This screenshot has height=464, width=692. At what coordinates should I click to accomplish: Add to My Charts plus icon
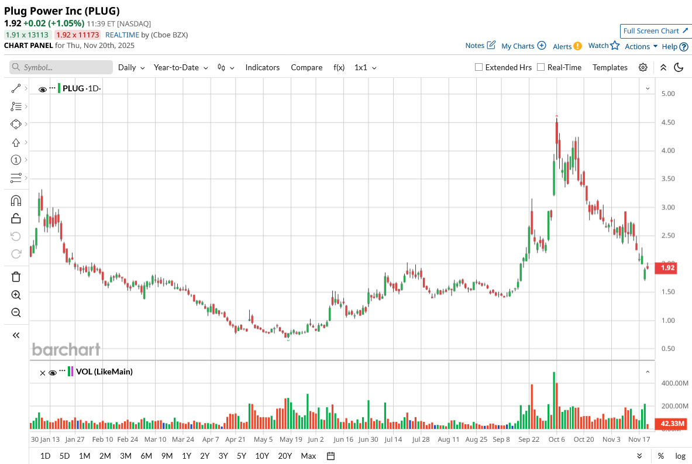click(x=542, y=46)
